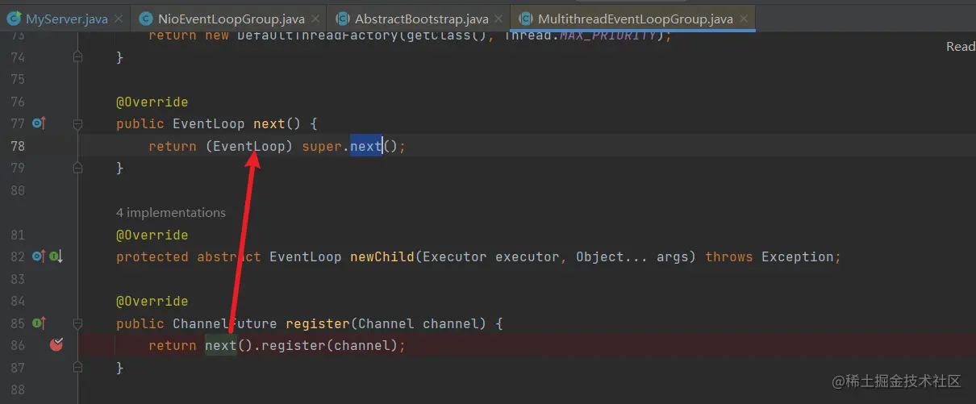
Task: Open the '4 implementations' inlay hint
Action: pos(171,213)
